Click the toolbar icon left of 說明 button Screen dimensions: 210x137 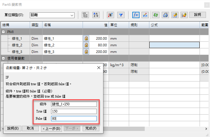pyautogui.click(x=184, y=15)
